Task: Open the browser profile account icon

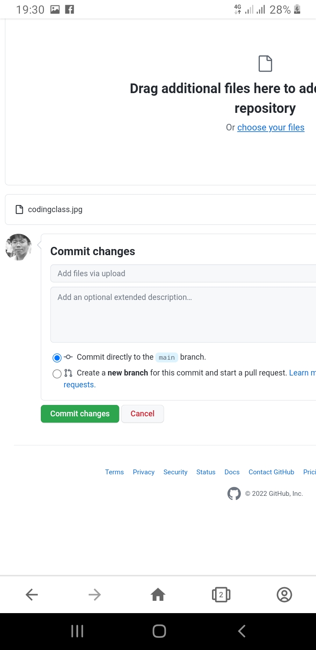Action: tap(284, 595)
